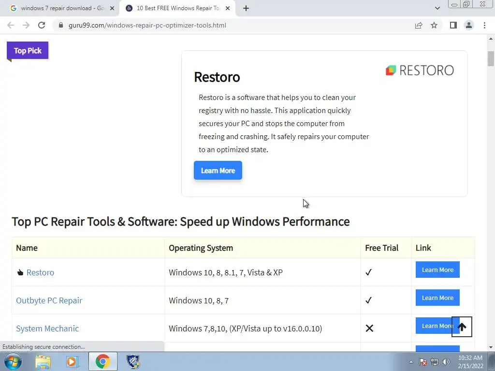Click the scrollbar down arrow
Viewport: 495px width, 371px height.
click(x=491, y=347)
